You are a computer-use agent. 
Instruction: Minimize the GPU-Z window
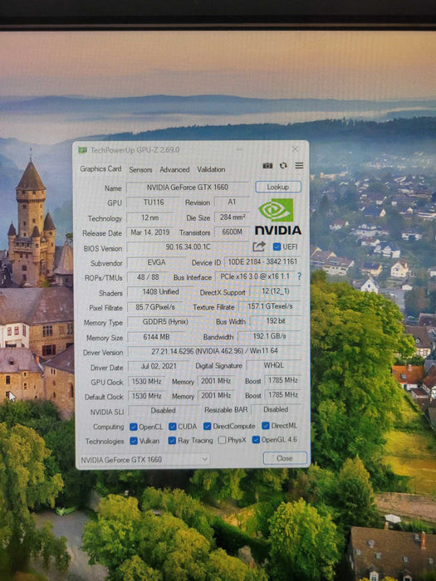[239, 149]
